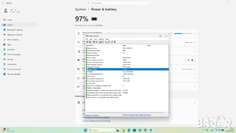The image size is (236, 133).
Task: Click the Task View taskbar icon
Action: pyautogui.click(x=118, y=130)
